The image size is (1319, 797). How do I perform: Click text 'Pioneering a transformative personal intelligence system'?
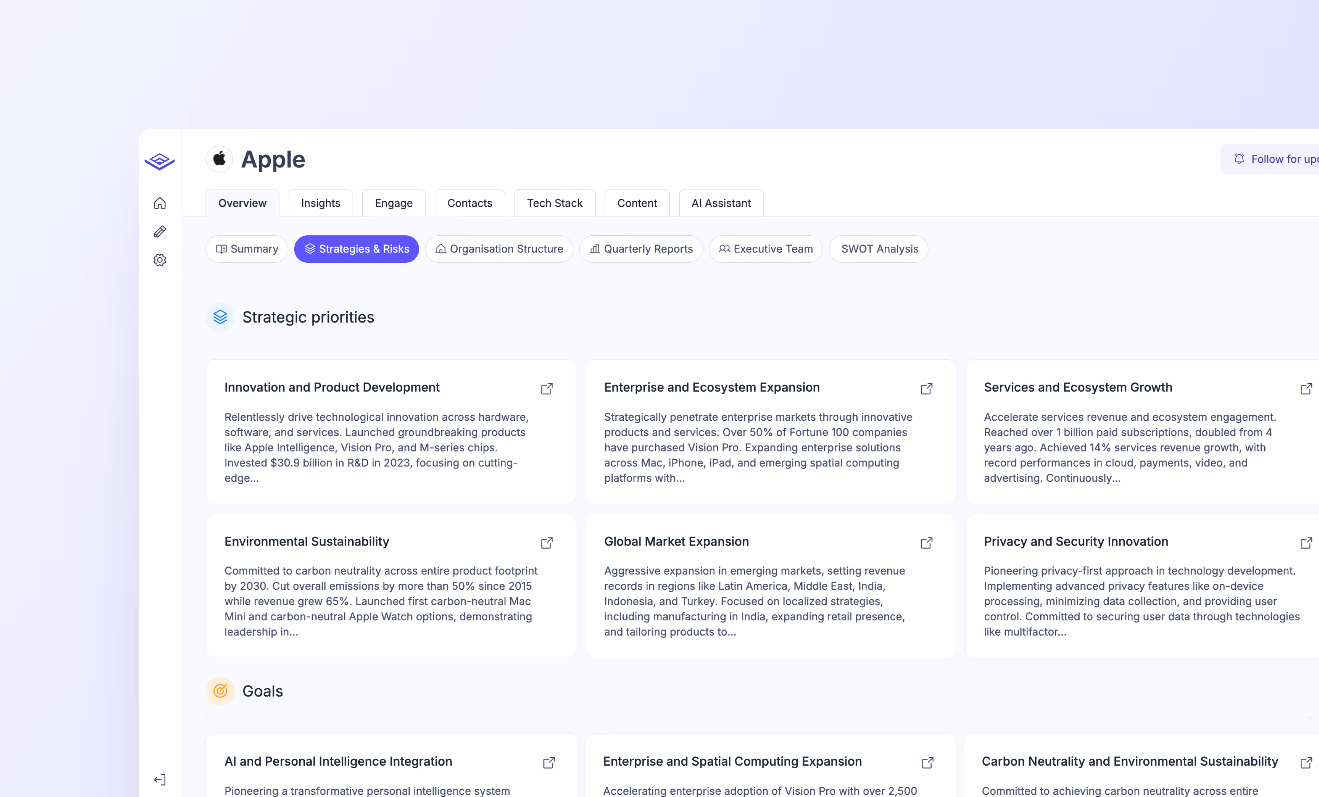point(367,790)
